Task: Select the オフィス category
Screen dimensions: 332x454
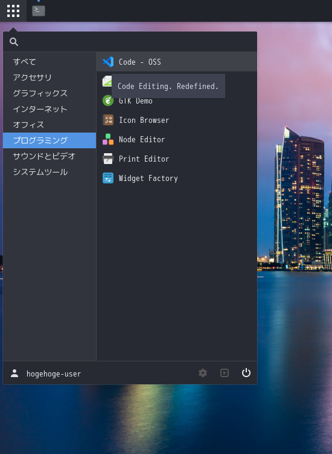Action: click(x=49, y=125)
